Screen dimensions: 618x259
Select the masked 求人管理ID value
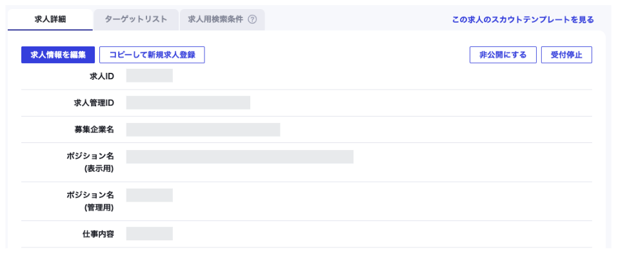pos(188,102)
